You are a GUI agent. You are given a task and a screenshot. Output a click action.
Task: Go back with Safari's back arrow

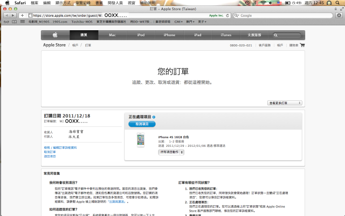[7, 16]
